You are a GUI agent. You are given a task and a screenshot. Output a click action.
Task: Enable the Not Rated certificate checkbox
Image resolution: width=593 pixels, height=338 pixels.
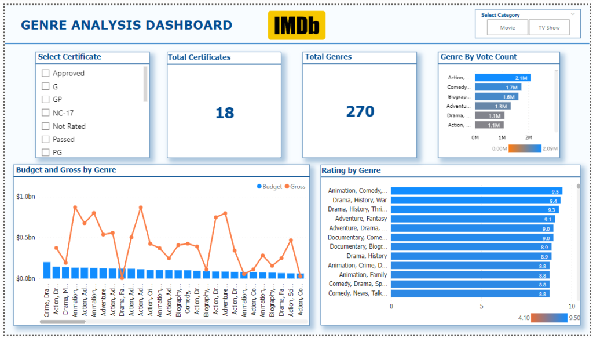point(45,126)
